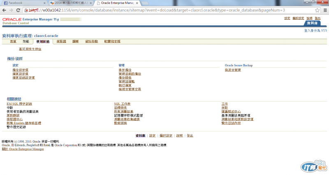Open 說明 link in the footer
Image resolution: width=329 pixels, height=175 pixels.
tap(180, 136)
